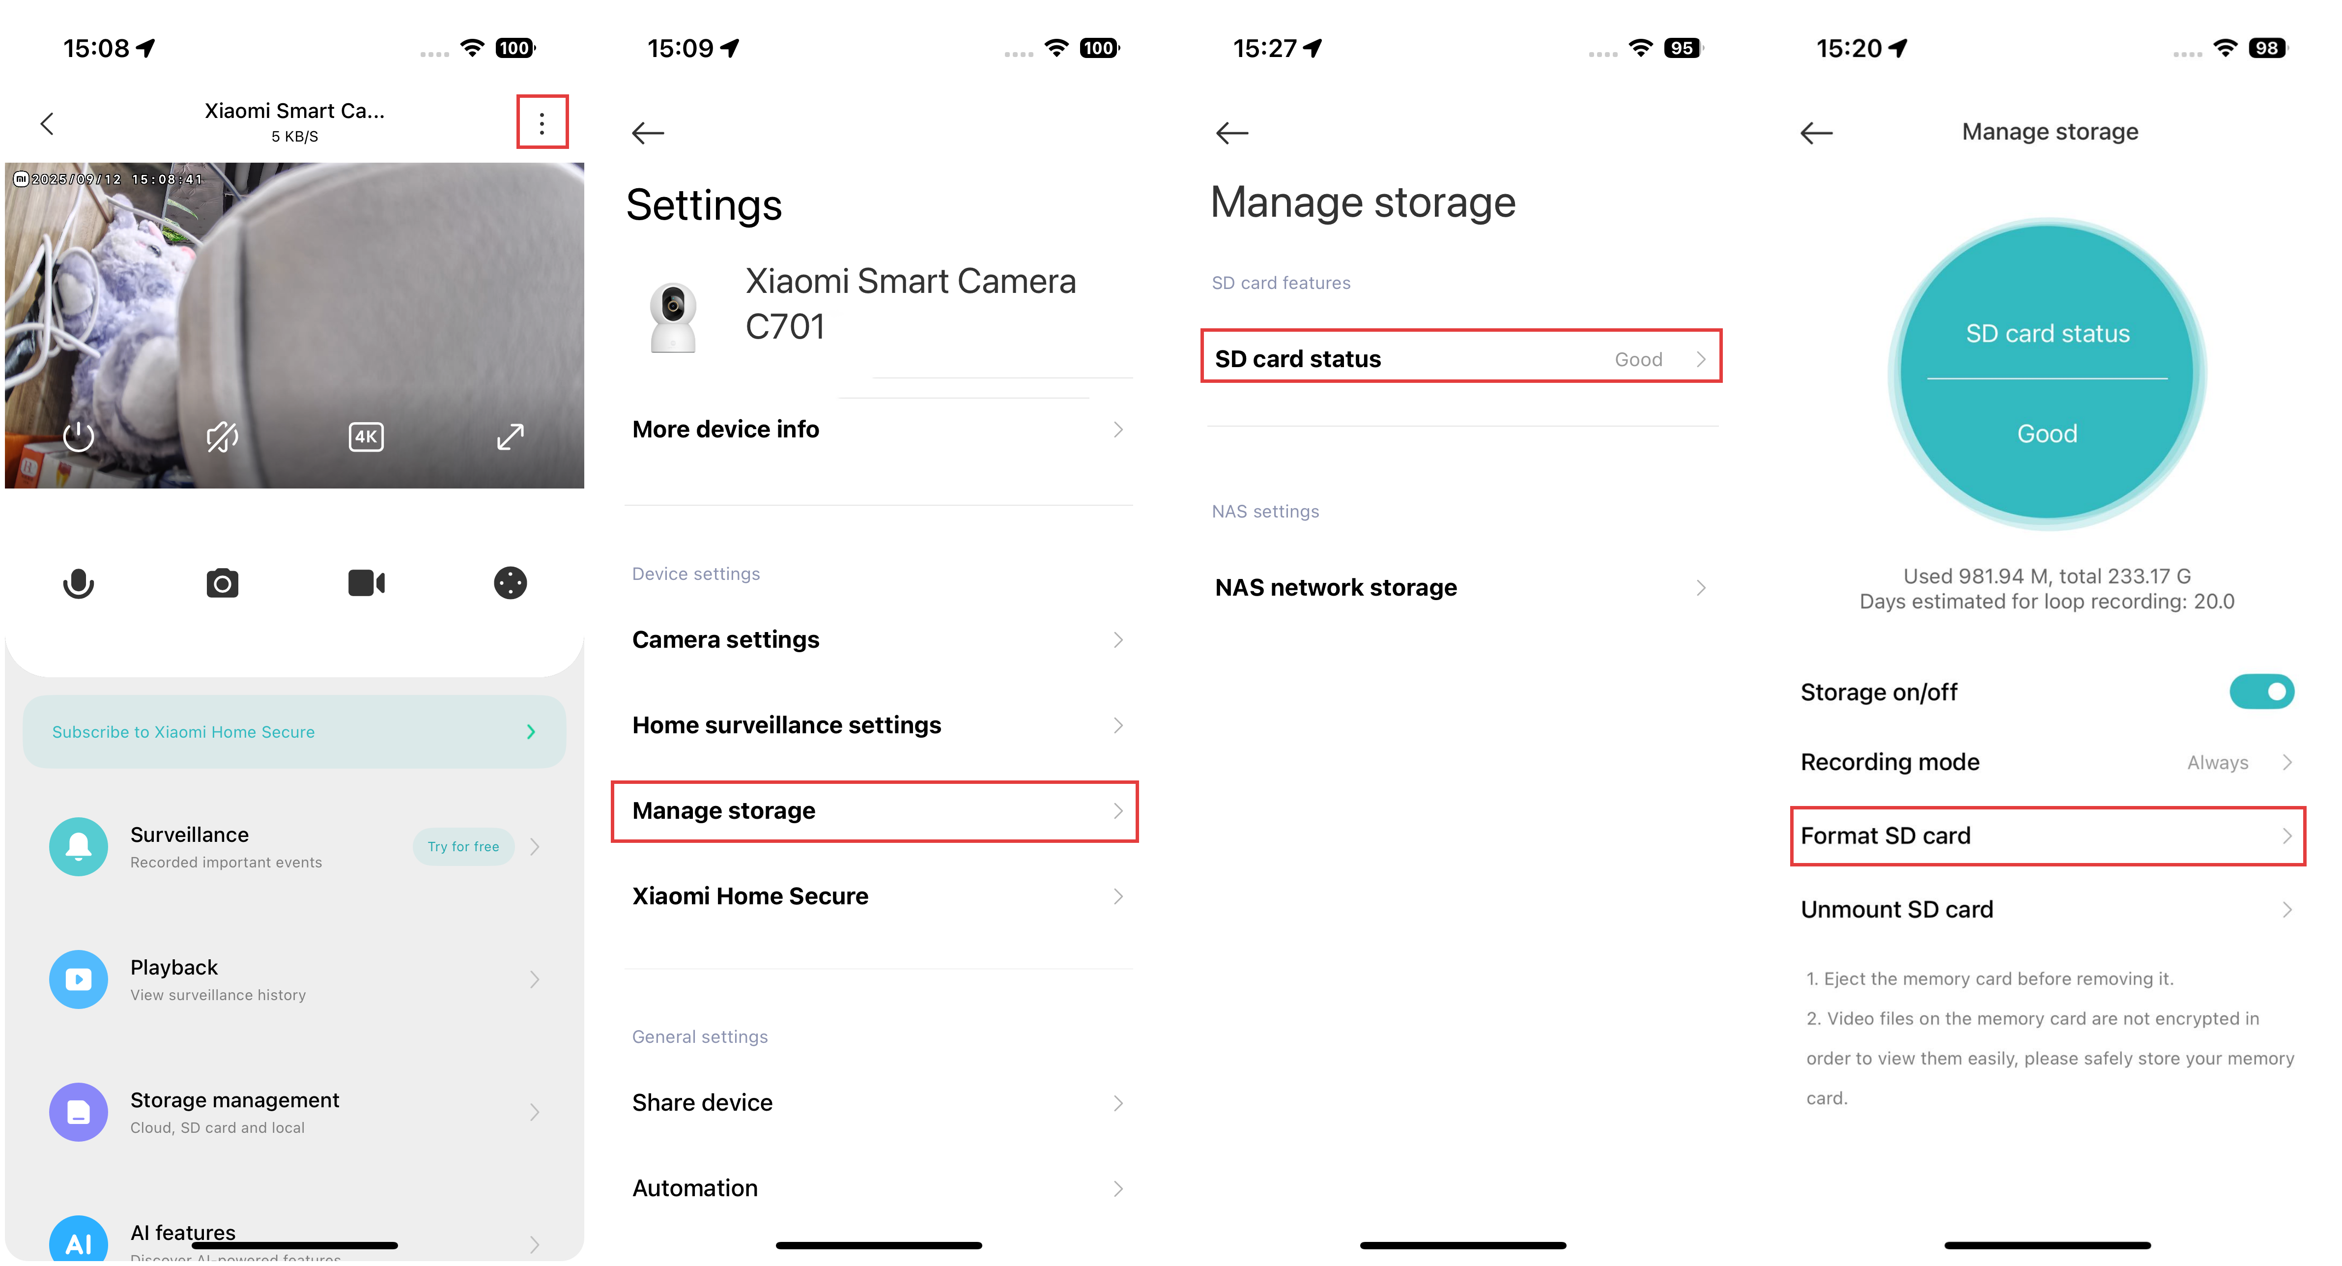2342x1266 pixels.
Task: Start recording with video camera icon
Action: click(367, 583)
